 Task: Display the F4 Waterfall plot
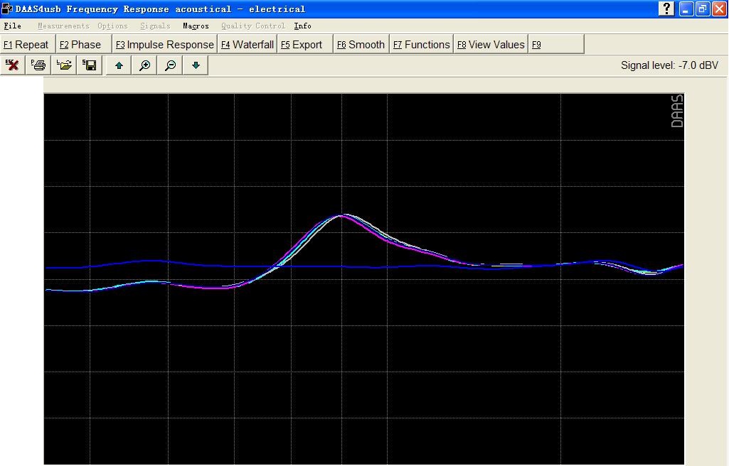247,44
